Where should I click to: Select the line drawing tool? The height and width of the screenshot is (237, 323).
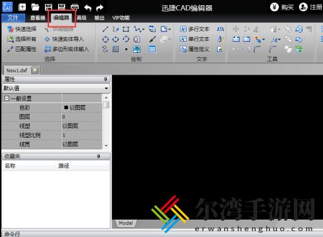click(x=105, y=29)
